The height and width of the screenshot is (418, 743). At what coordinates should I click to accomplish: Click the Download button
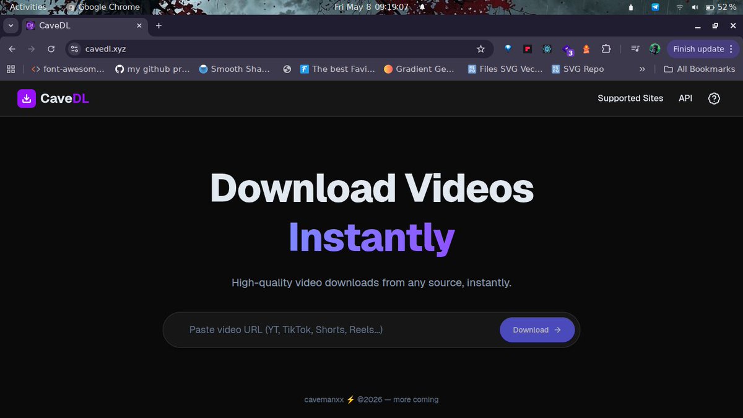pyautogui.click(x=537, y=330)
